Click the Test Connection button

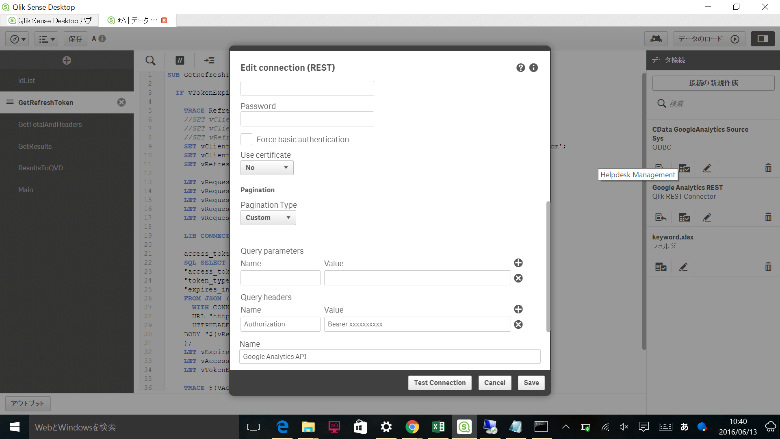click(440, 382)
